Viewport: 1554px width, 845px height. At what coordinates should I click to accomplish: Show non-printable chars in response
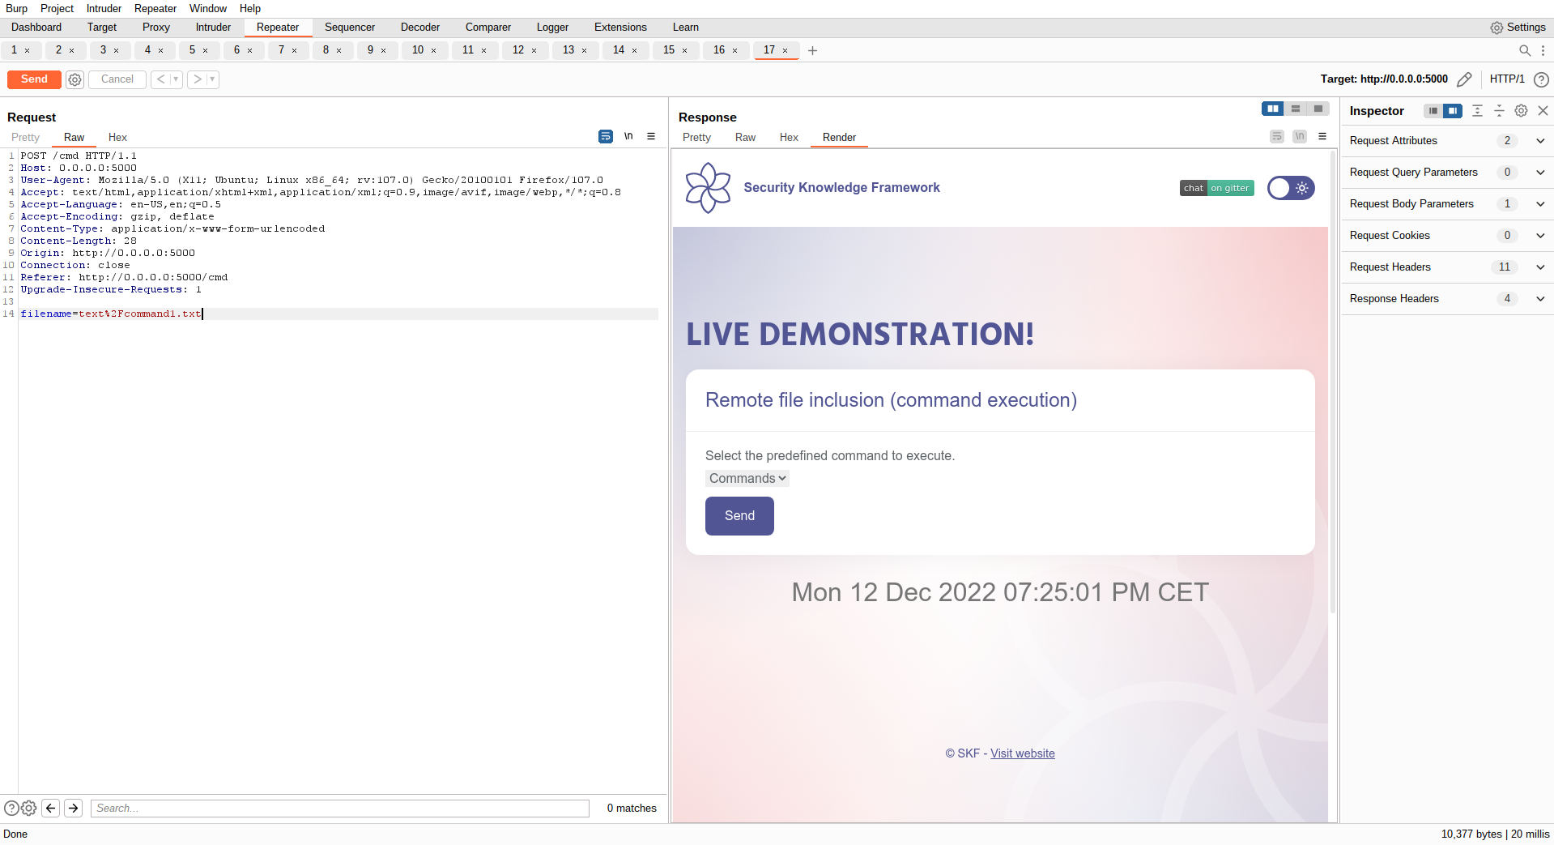coord(1300,136)
